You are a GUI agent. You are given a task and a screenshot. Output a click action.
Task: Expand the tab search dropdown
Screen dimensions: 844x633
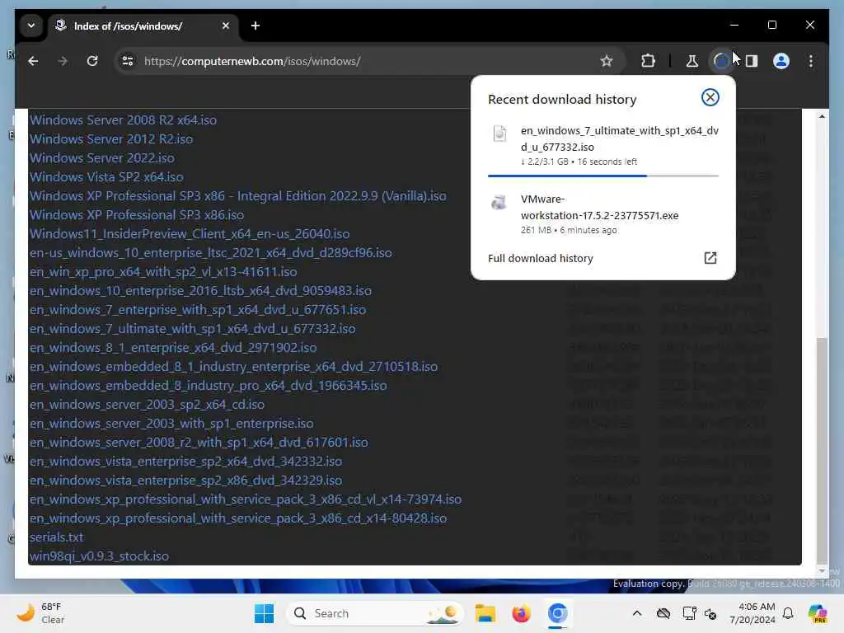click(31, 26)
